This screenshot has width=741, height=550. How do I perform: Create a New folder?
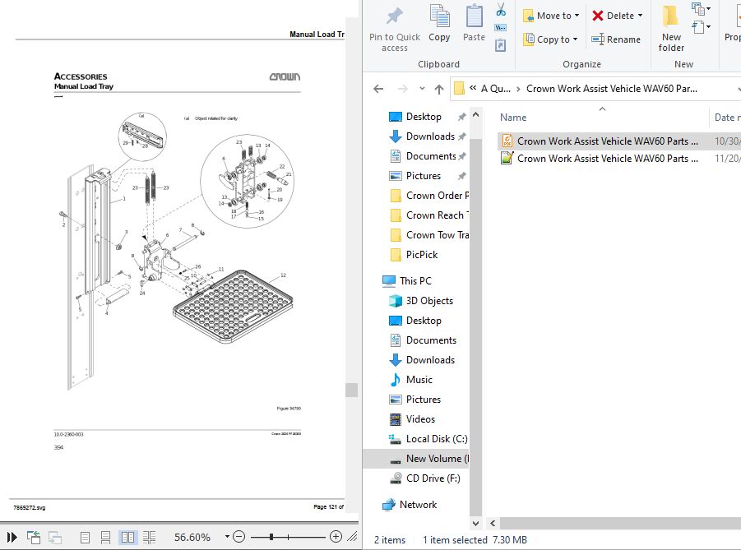coord(671,27)
